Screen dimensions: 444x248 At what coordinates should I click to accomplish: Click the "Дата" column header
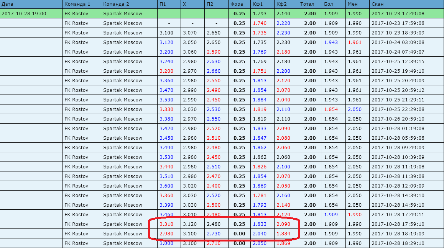[x=8, y=4]
